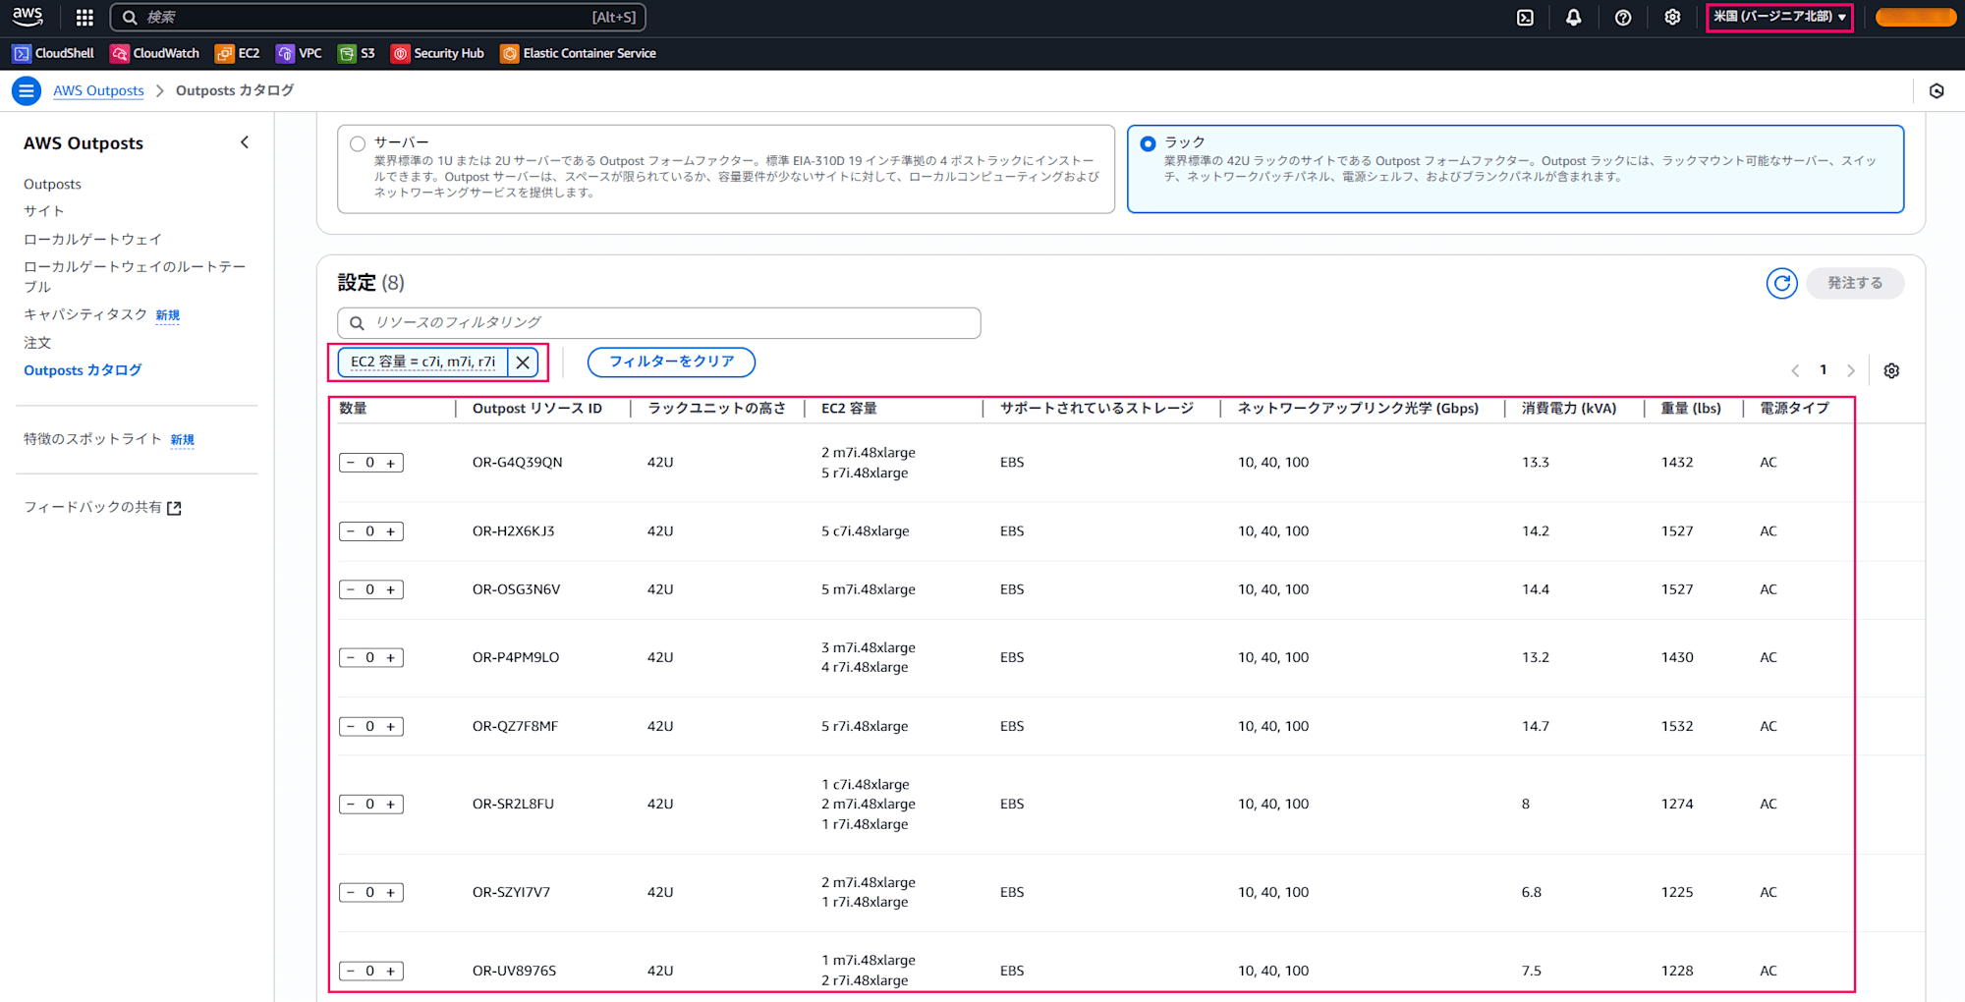Sort by Outpost リソース ID column header
The width and height of the screenshot is (1965, 1002).
[536, 409]
